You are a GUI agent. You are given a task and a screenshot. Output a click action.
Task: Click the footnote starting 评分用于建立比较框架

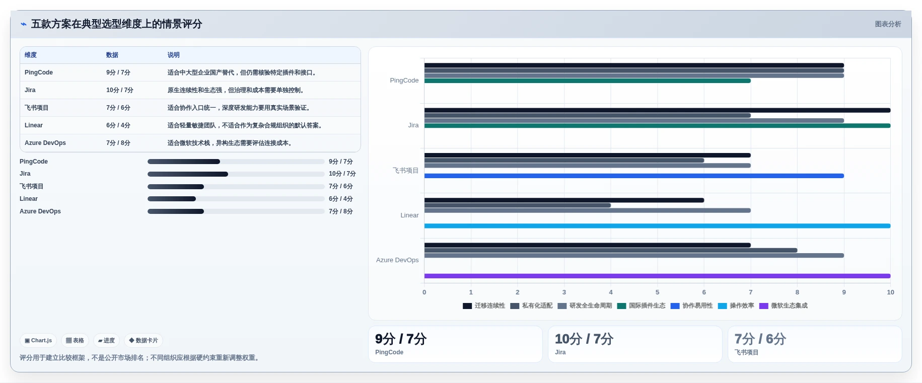(x=140, y=358)
